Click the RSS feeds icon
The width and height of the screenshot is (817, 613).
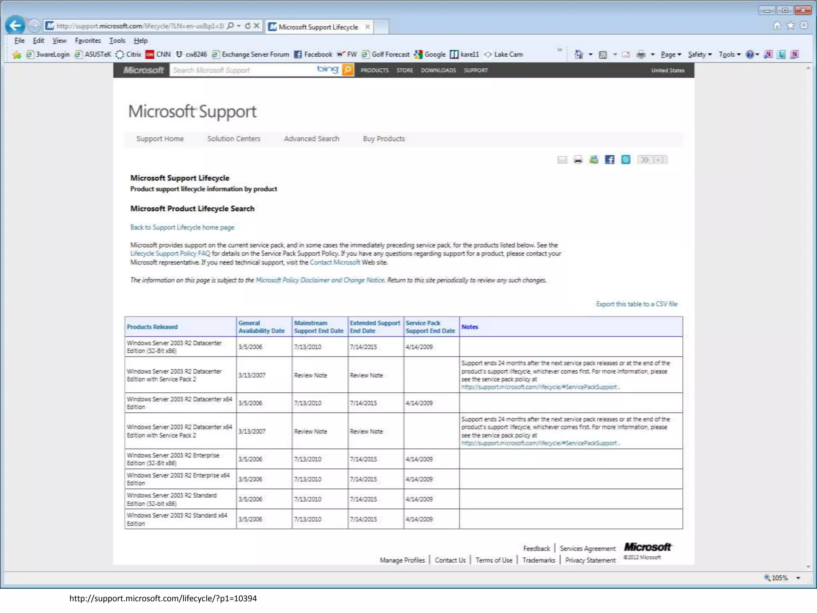point(603,55)
